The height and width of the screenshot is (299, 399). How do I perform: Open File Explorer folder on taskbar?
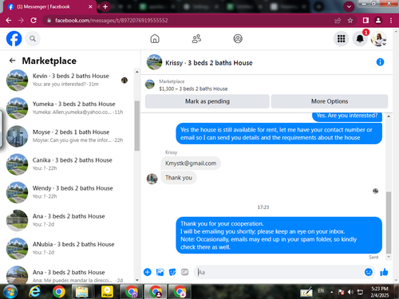pyautogui.click(x=82, y=292)
